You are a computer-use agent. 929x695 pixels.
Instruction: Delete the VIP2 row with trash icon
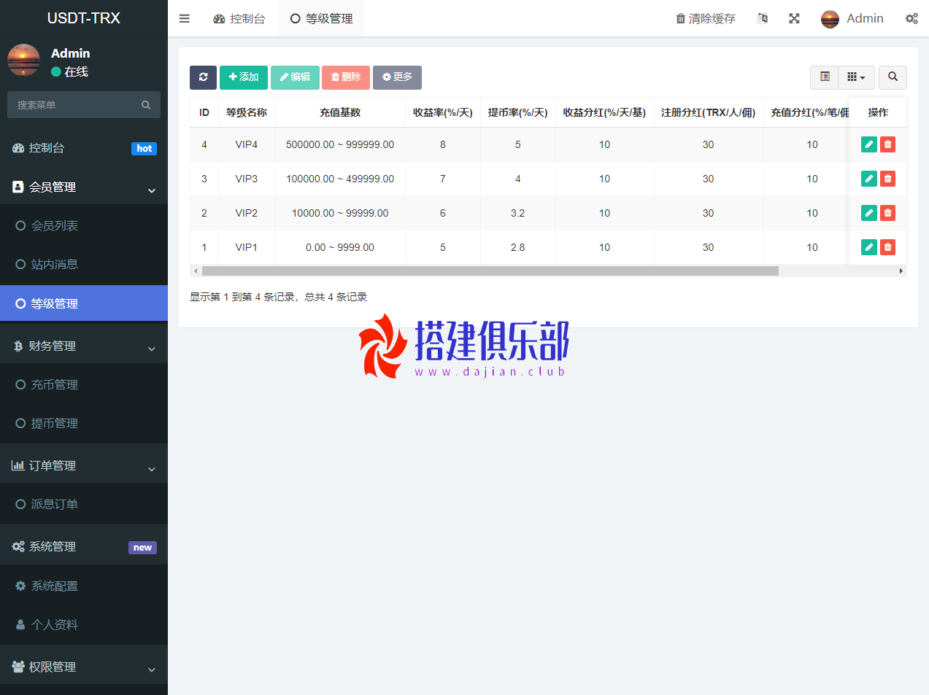click(x=887, y=213)
